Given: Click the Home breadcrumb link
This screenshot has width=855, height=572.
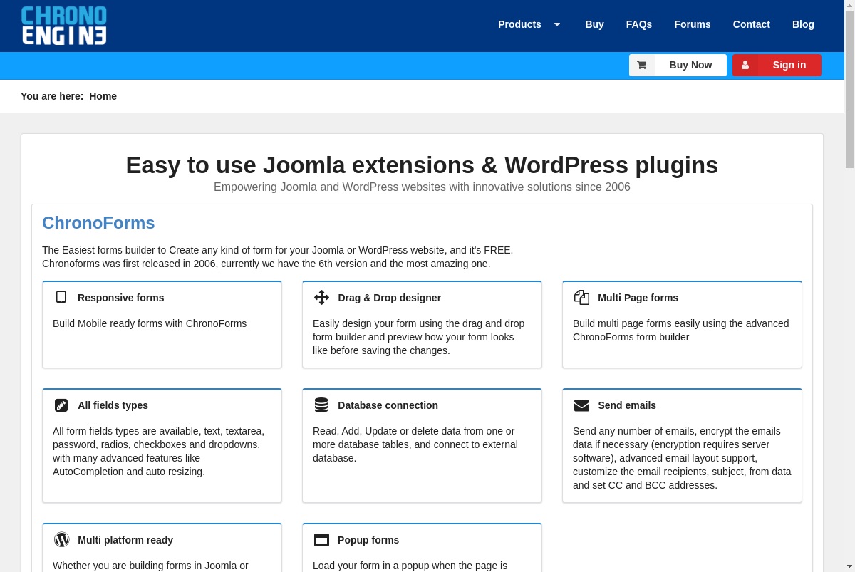Looking at the screenshot, I should [x=103, y=96].
